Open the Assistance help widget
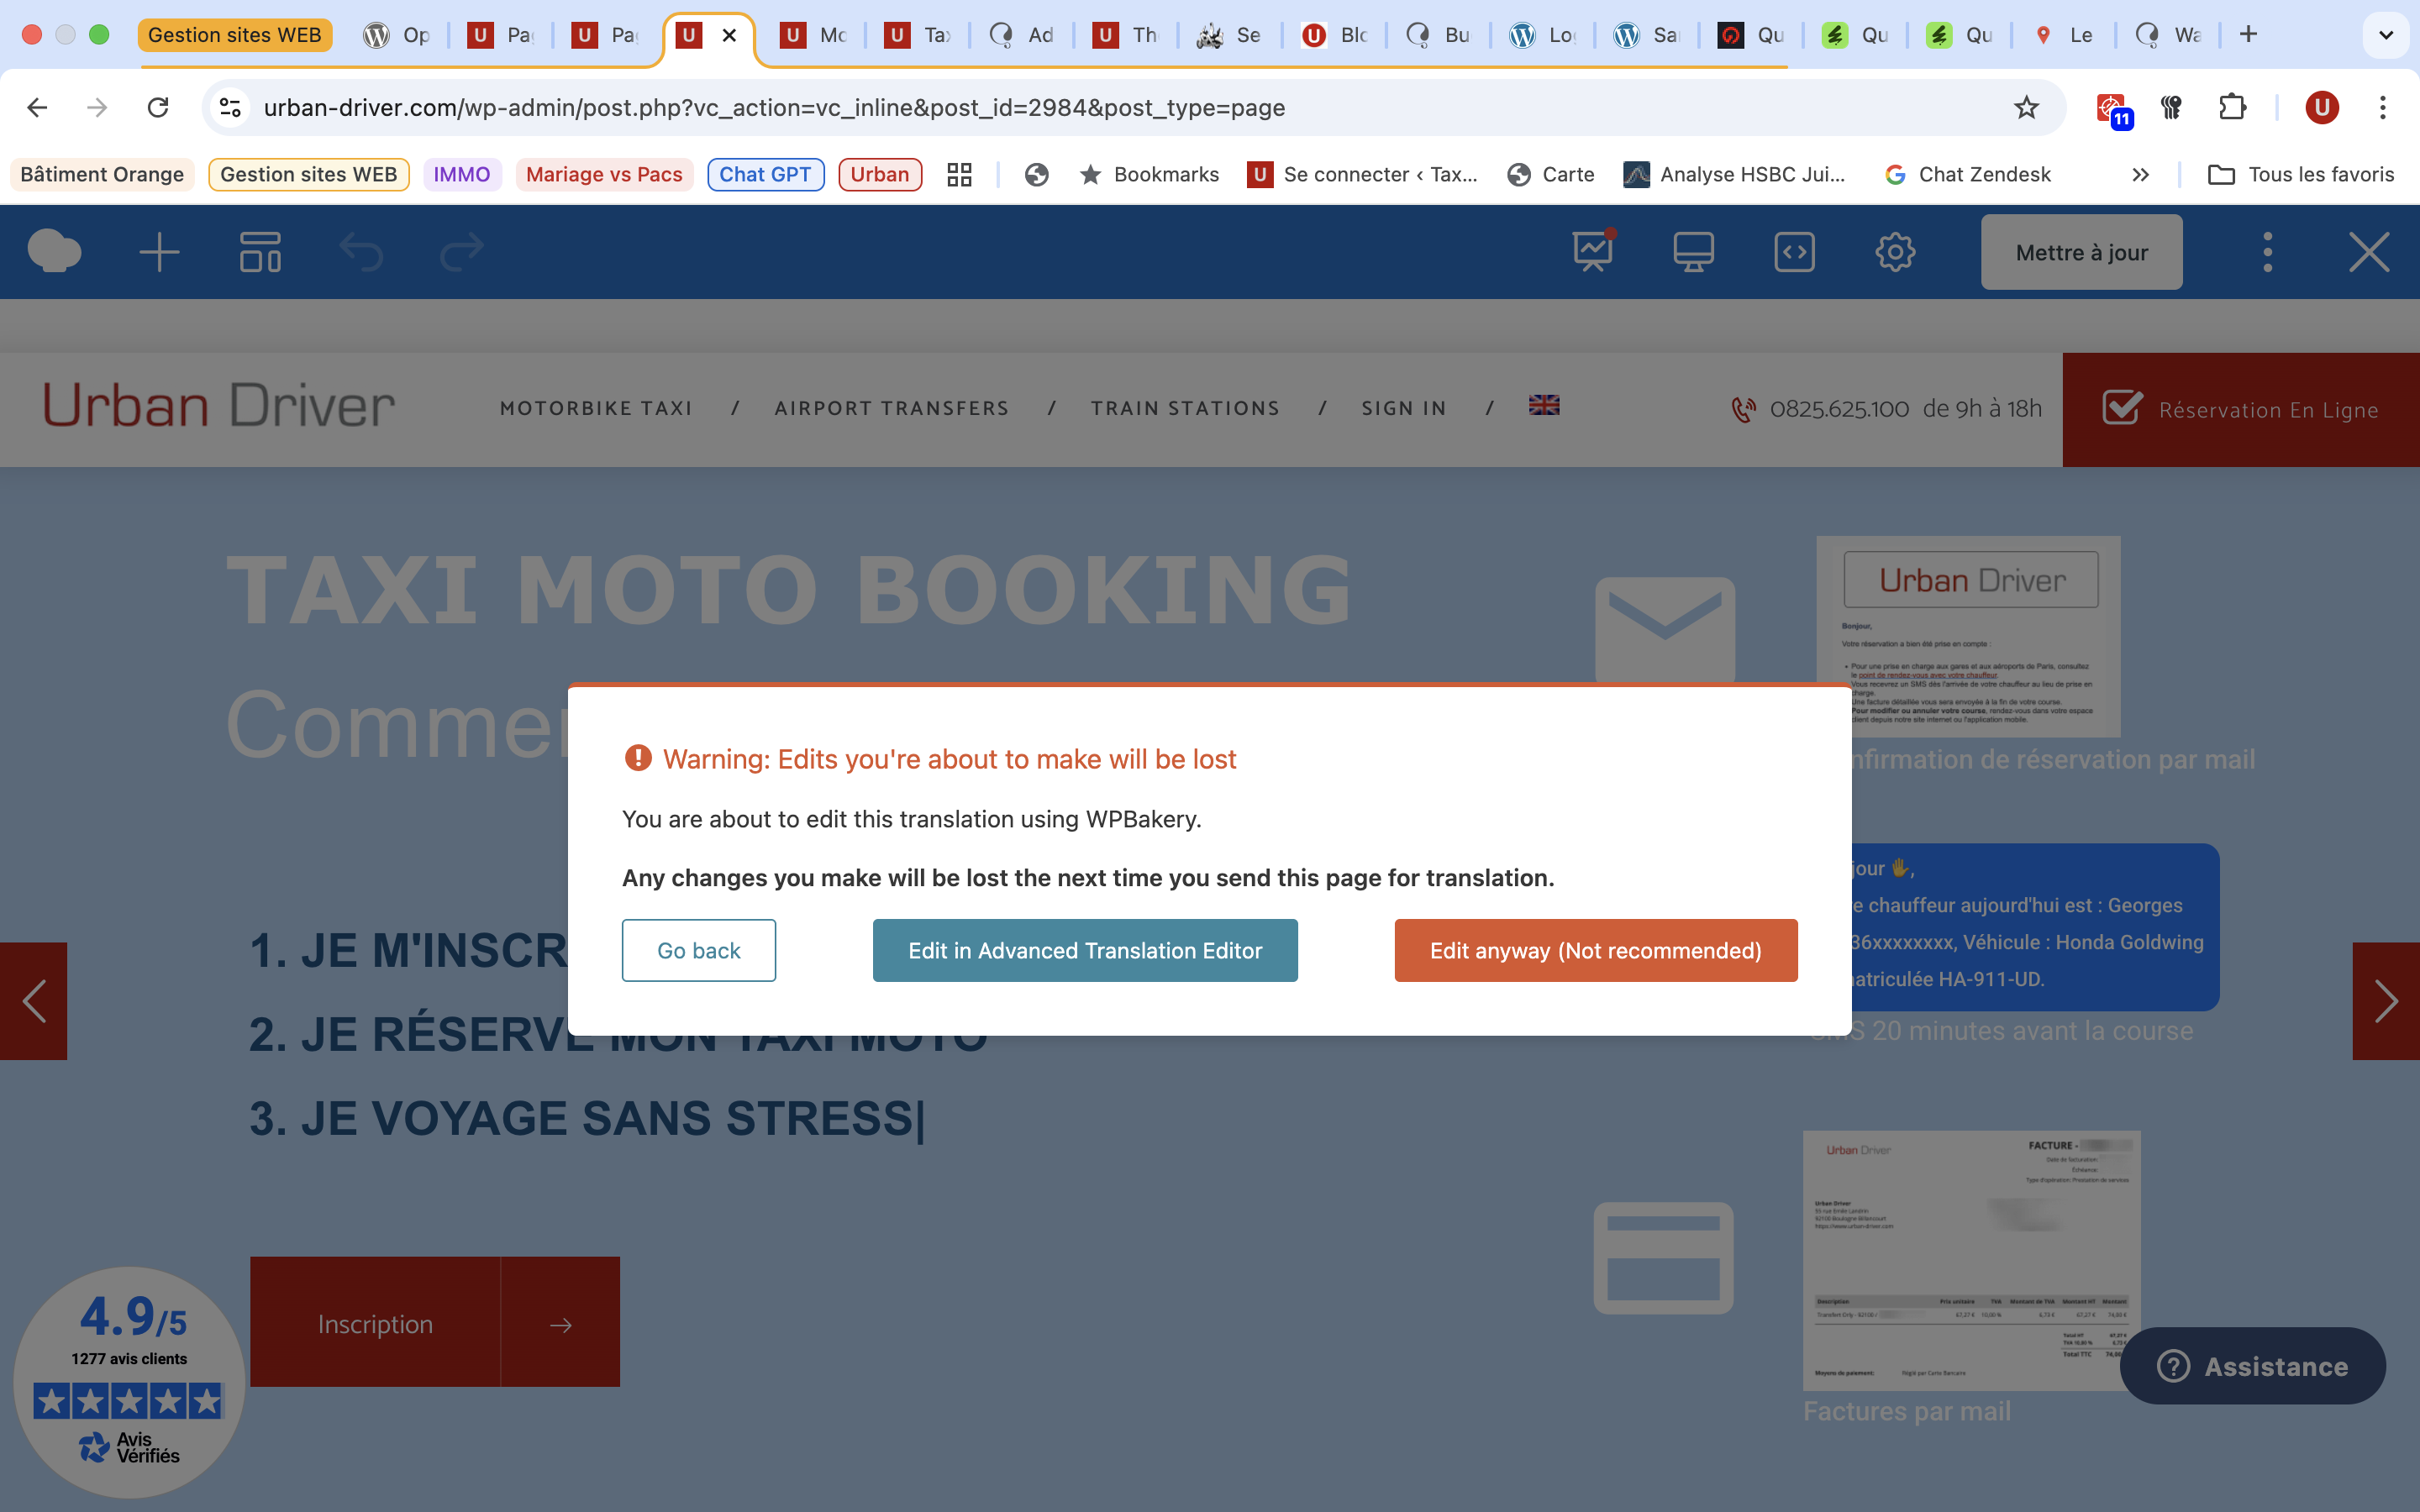Image resolution: width=2420 pixels, height=1512 pixels. [2252, 1366]
